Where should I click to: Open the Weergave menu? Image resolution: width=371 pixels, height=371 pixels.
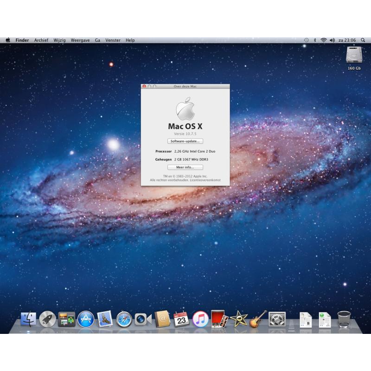pos(80,40)
